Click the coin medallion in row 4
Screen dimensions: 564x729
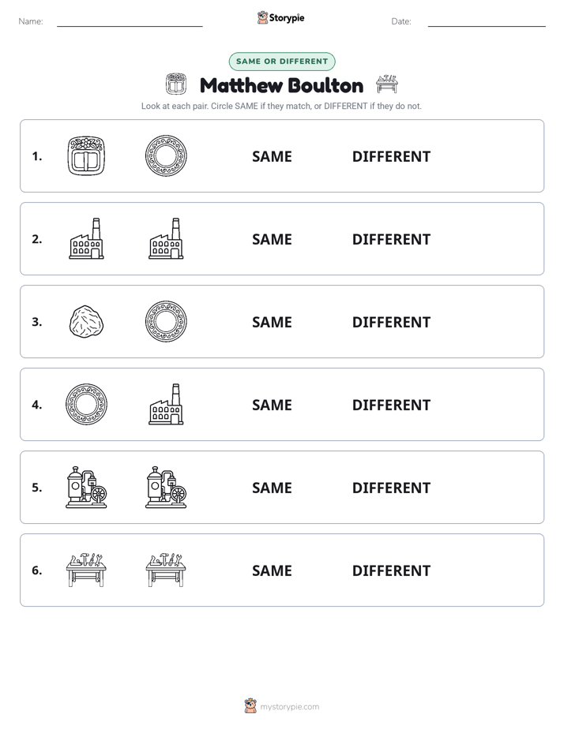point(86,404)
